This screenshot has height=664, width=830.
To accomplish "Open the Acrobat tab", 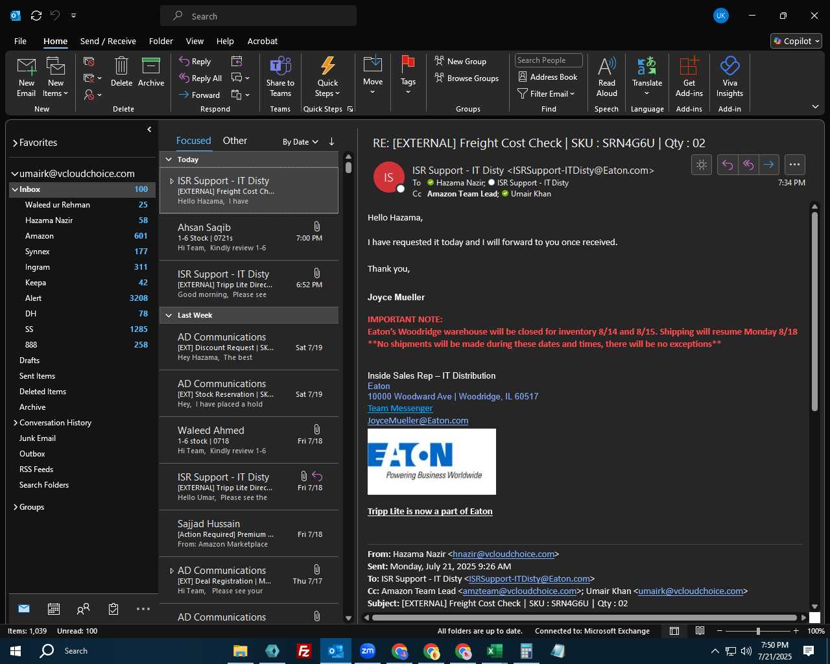I will pos(263,41).
